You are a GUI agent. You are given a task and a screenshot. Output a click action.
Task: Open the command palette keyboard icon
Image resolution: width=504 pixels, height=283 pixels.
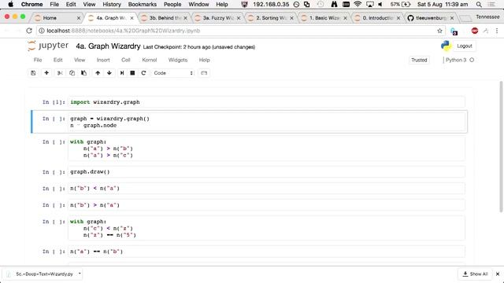click(x=204, y=73)
